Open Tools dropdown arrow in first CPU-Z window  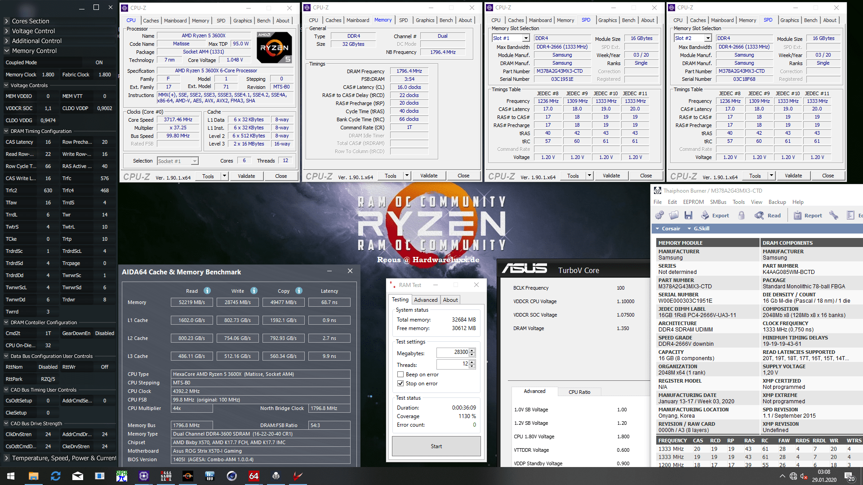pos(224,176)
